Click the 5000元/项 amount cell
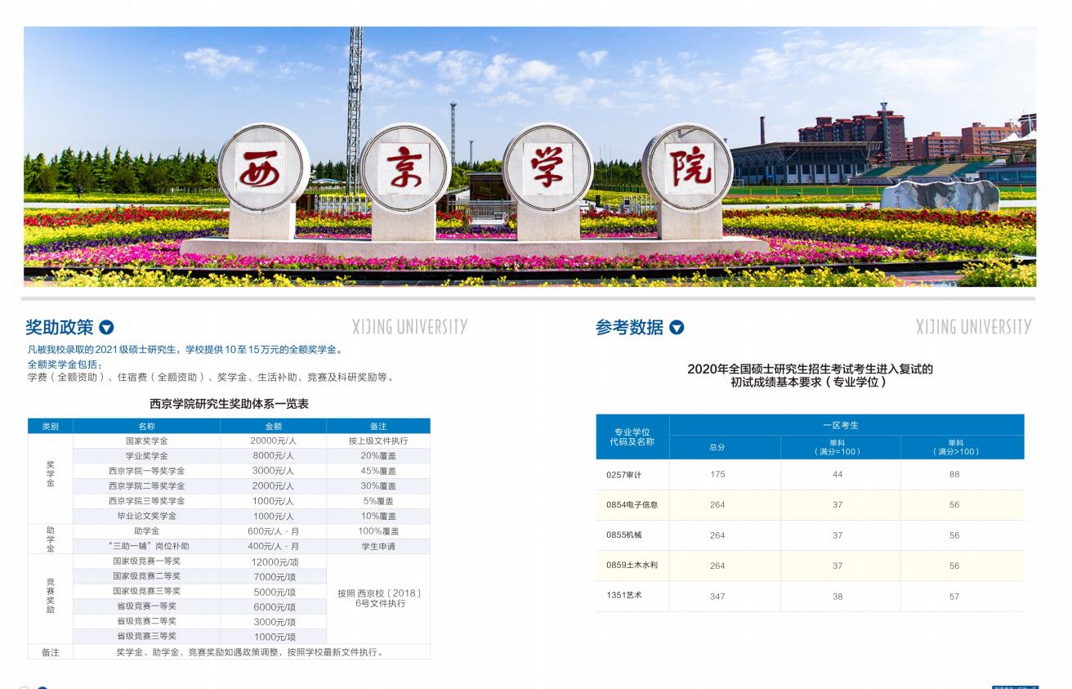The height and width of the screenshot is (689, 1072). pos(273,591)
